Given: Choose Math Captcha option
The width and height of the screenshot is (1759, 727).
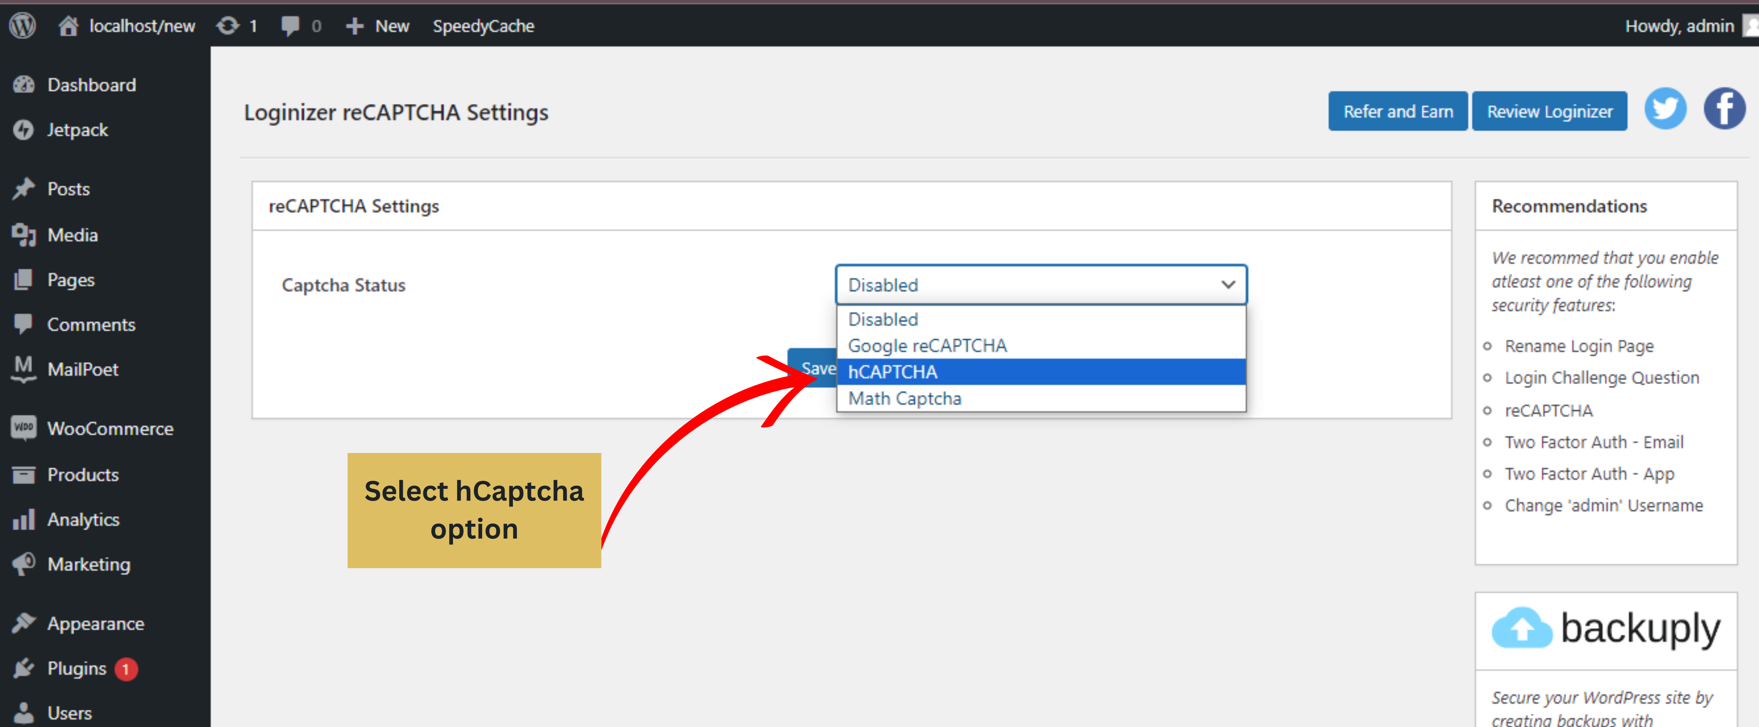Looking at the screenshot, I should [1041, 398].
